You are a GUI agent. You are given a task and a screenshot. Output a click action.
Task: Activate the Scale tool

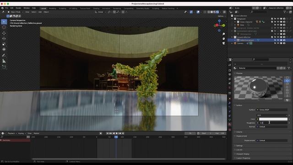tap(4, 44)
